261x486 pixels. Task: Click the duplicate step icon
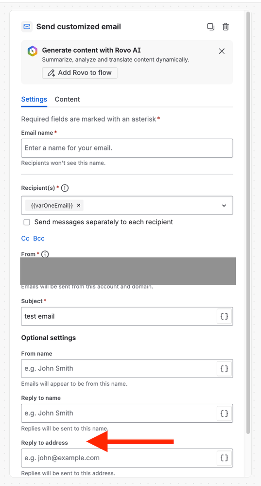pyautogui.click(x=211, y=27)
